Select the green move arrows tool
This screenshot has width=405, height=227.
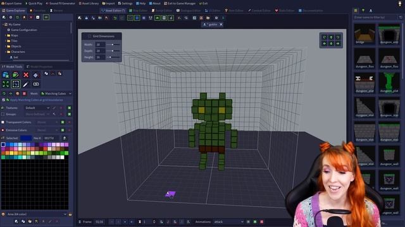(6, 84)
